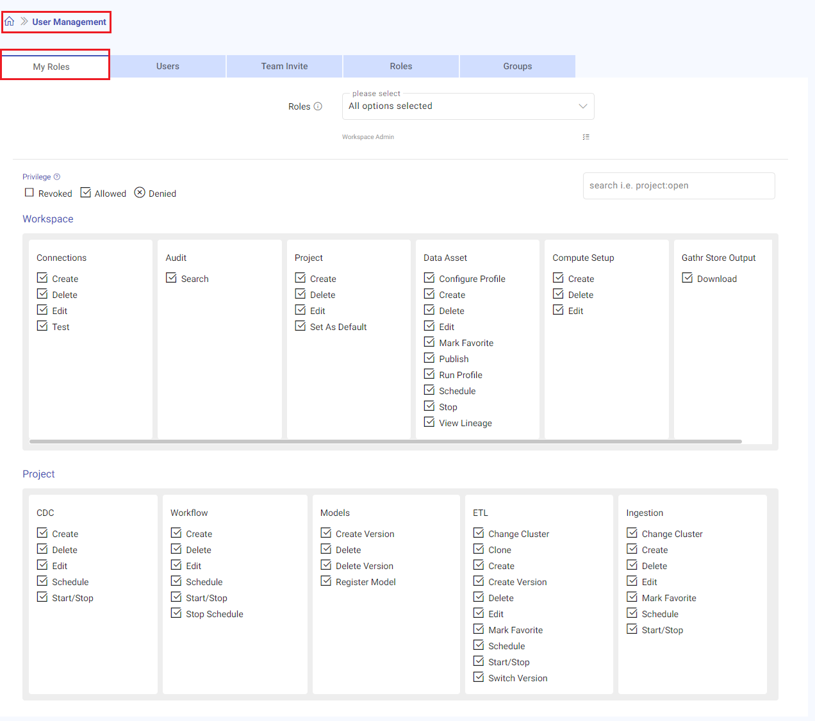Viewport: 815px width, 721px height.
Task: Click the User Management breadcrumb link
Action: (69, 21)
